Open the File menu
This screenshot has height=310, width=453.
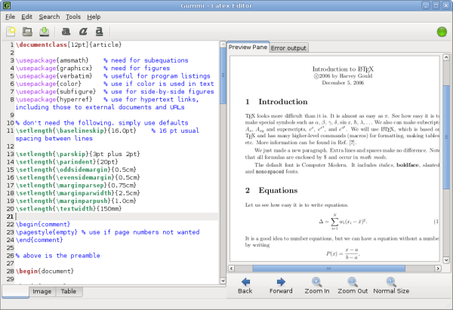tap(10, 17)
